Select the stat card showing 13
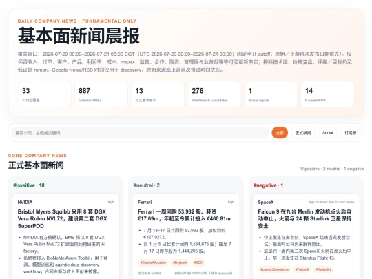372x279 pixels. tap(158, 94)
